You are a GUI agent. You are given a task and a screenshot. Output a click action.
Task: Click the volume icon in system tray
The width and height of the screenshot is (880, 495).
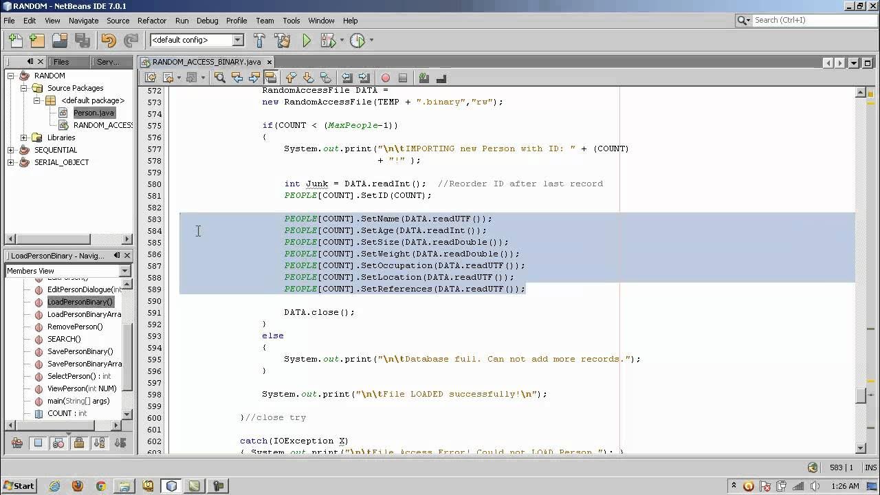click(815, 486)
